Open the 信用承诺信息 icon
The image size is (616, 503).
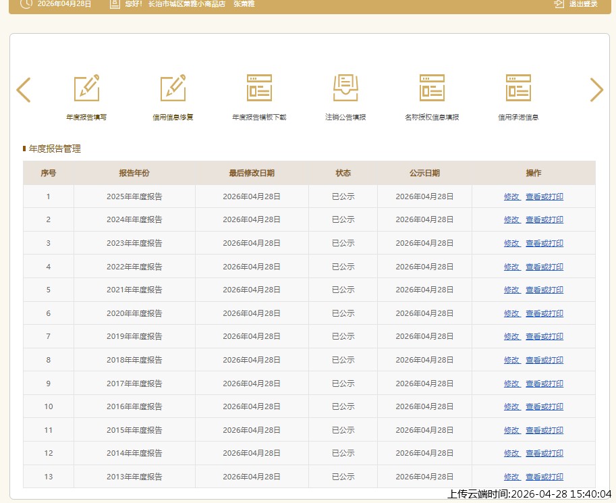(x=518, y=88)
